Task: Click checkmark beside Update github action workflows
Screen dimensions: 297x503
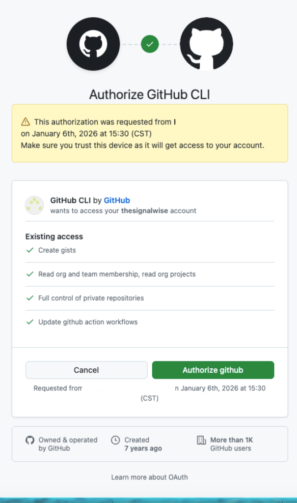Action: (30, 322)
